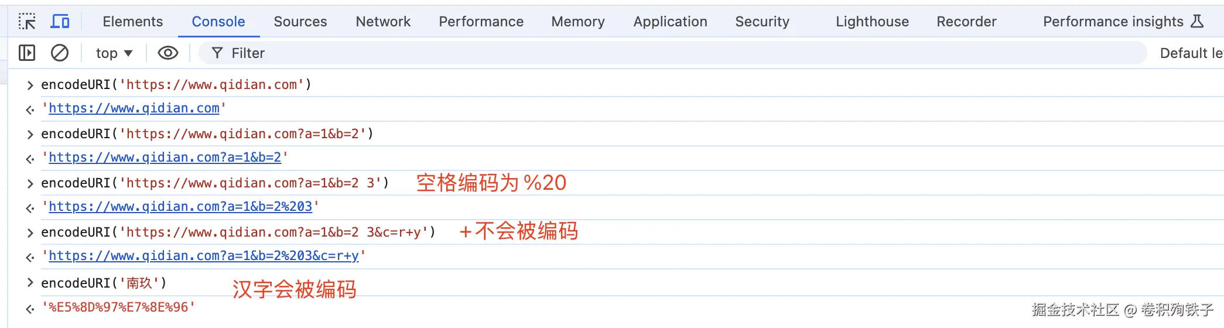The width and height of the screenshot is (1224, 328).
Task: Open the top context dropdown
Action: point(114,53)
